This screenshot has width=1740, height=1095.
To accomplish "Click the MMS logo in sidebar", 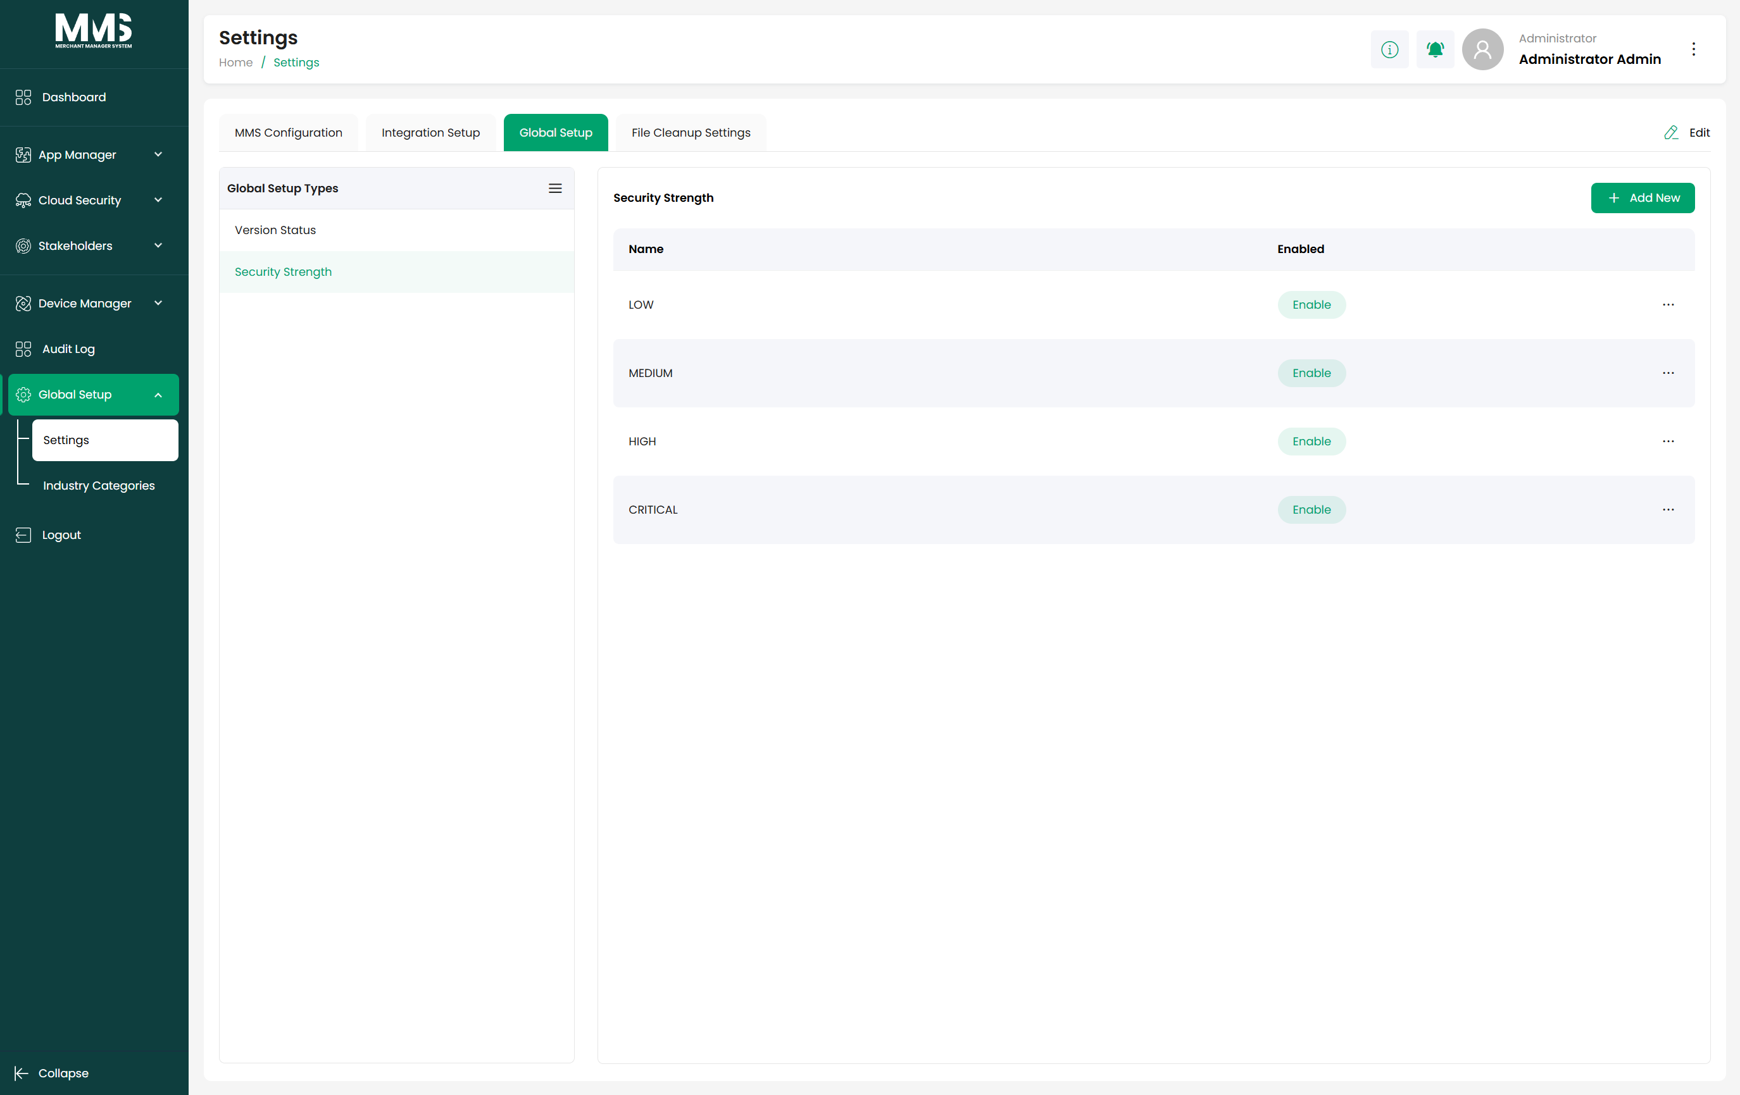I will [x=94, y=31].
